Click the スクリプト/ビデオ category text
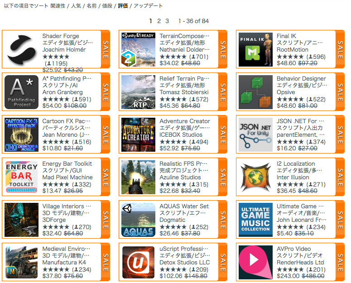The height and width of the screenshot is (283, 351). click(299, 255)
